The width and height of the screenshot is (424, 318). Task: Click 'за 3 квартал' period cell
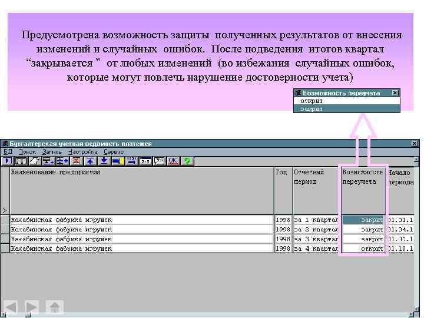(x=316, y=239)
